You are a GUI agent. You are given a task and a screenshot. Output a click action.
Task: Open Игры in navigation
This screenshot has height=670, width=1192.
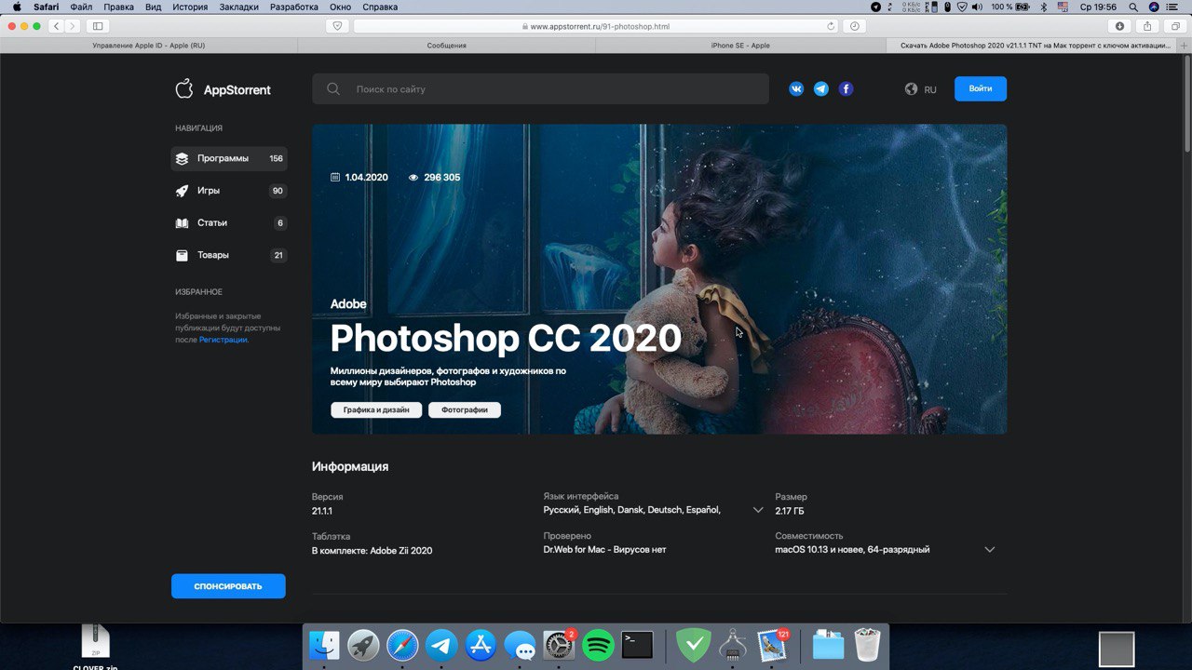(x=229, y=191)
